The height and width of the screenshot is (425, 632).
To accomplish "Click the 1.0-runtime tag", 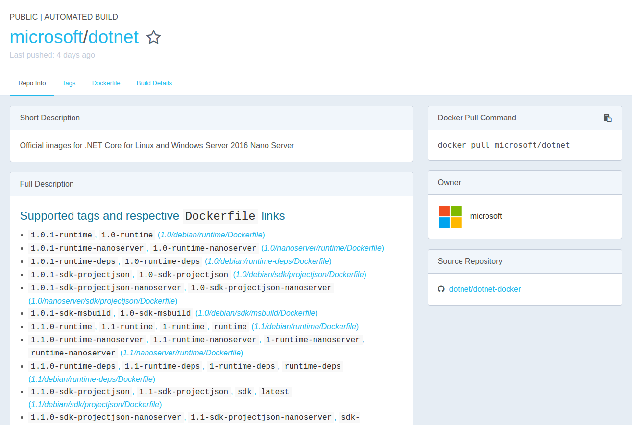I will [x=127, y=235].
